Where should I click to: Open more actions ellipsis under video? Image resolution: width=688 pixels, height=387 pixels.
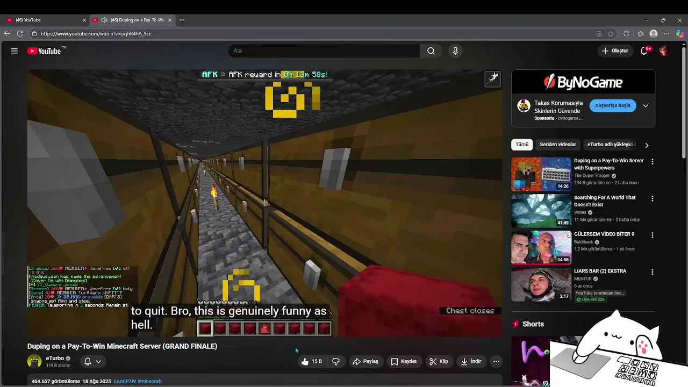tap(496, 362)
